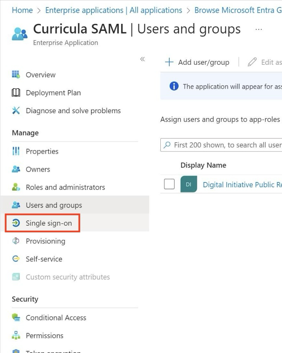Sort by Display Name column header
This screenshot has height=353, width=282.
point(203,165)
